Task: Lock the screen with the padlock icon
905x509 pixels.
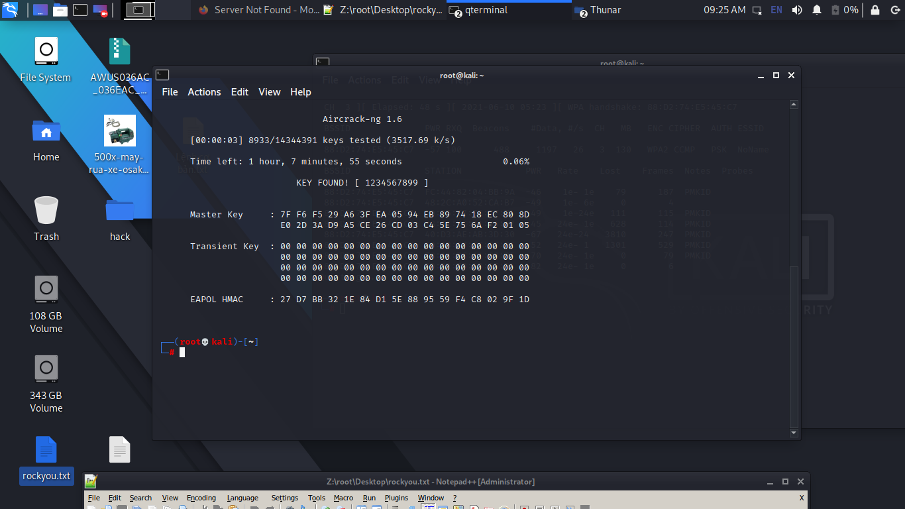Action: [x=875, y=10]
